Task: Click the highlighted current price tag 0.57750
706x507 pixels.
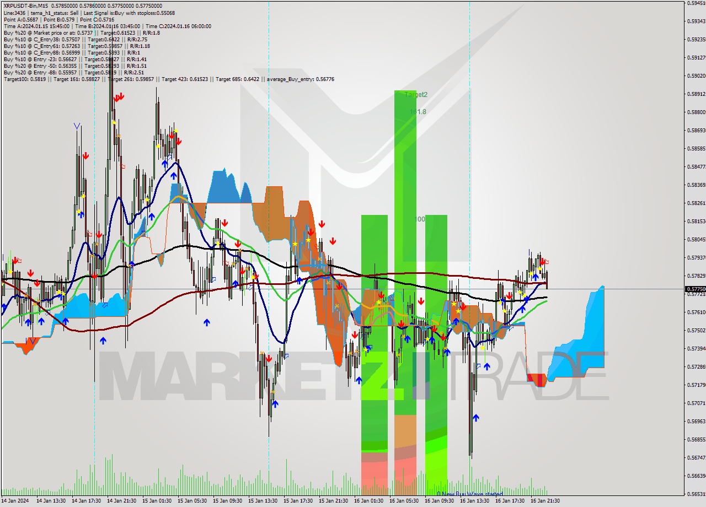Action: (x=695, y=289)
